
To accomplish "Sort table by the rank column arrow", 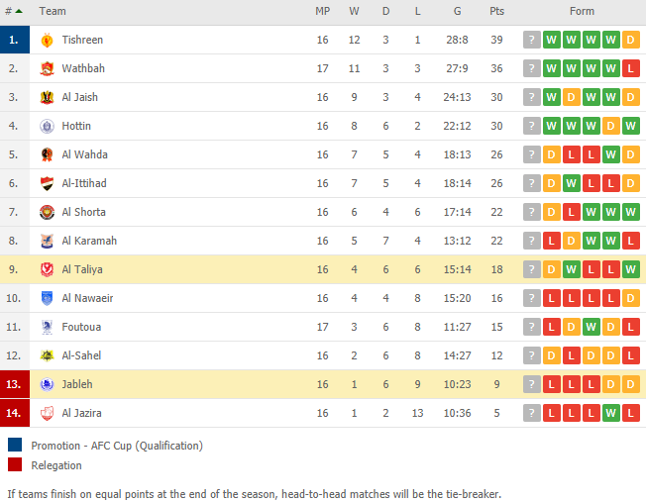I will tap(19, 11).
